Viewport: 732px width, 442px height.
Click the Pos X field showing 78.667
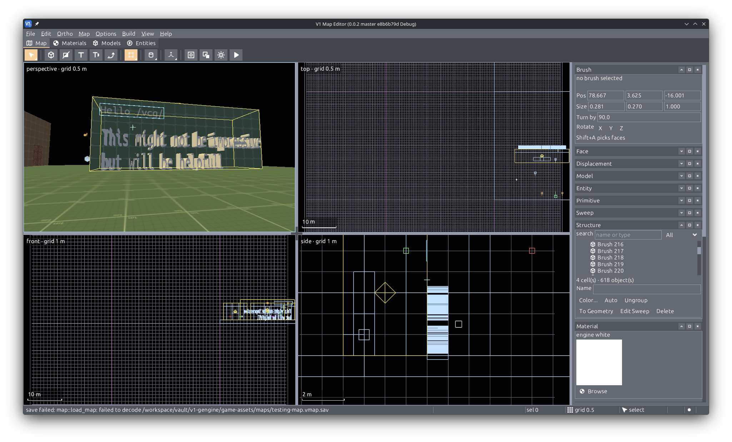point(606,96)
